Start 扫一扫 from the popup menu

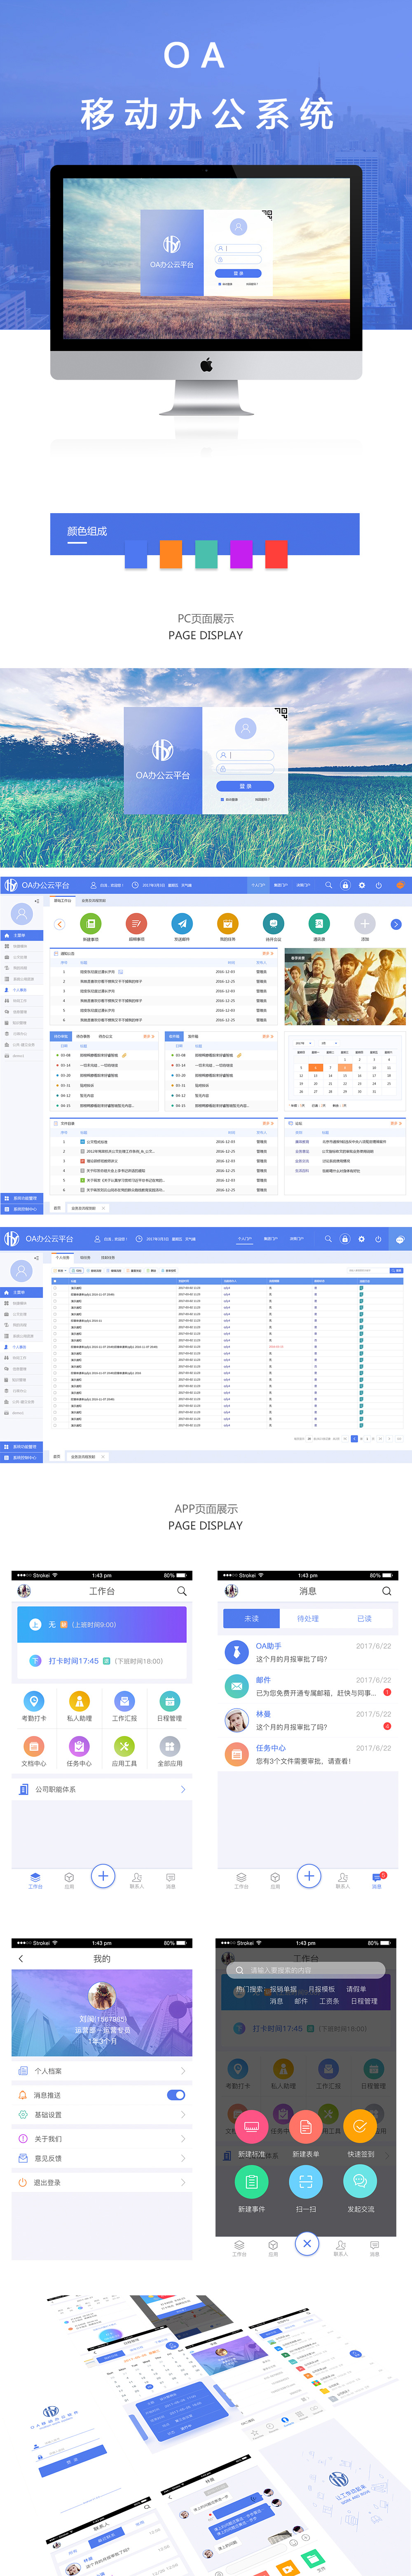306,2181
